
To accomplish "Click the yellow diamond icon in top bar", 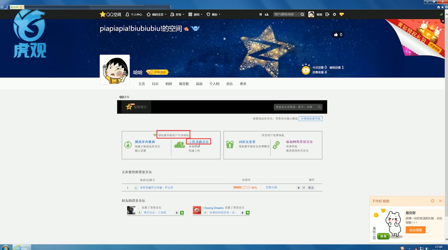I will (x=342, y=14).
